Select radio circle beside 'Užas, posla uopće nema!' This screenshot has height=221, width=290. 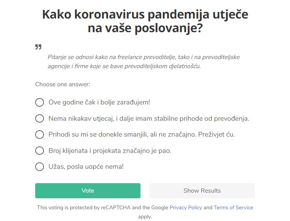40,167
